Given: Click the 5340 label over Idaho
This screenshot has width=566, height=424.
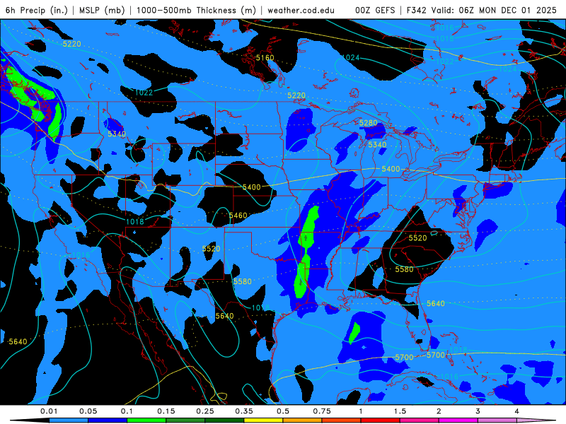Looking at the screenshot, I should pos(117,134).
